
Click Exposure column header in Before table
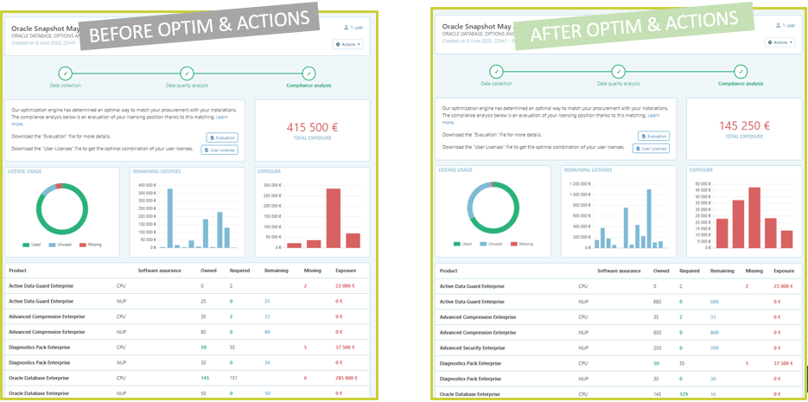(346, 271)
